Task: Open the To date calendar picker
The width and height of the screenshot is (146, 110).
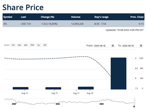Action: (141, 46)
